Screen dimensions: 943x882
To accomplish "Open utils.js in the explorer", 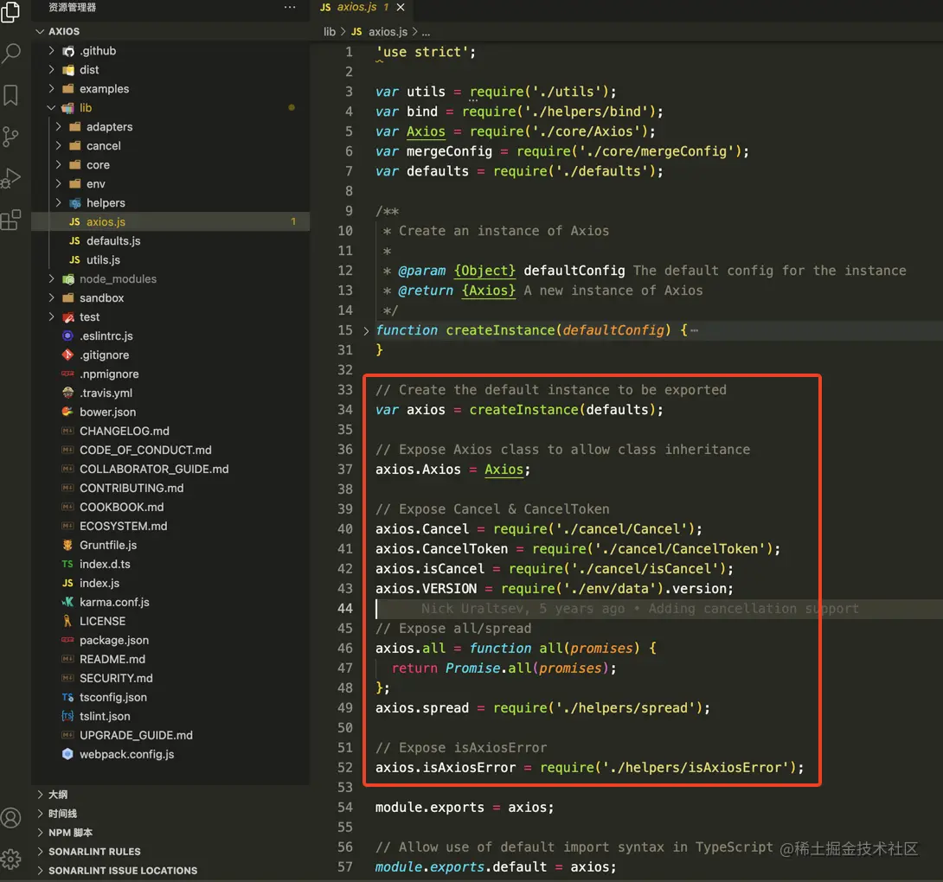I will [x=170, y=259].
